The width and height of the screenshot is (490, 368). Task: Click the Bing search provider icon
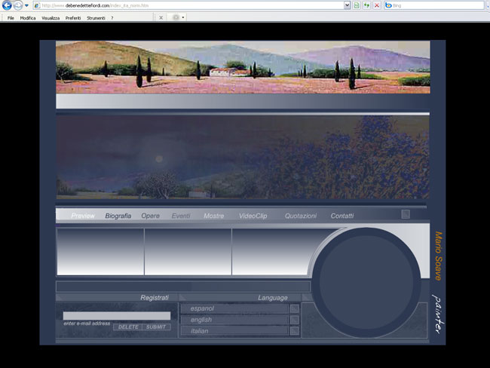point(388,5)
